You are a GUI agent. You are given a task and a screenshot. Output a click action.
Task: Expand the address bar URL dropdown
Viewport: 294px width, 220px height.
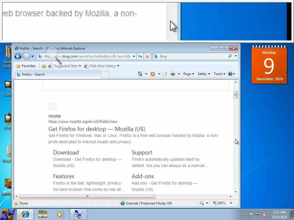(x=134, y=56)
